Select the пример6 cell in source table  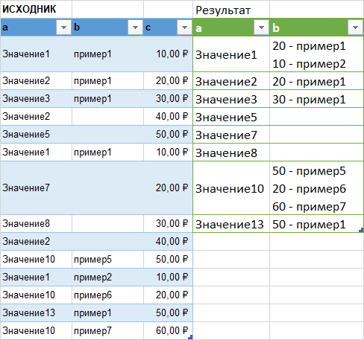coord(107,295)
